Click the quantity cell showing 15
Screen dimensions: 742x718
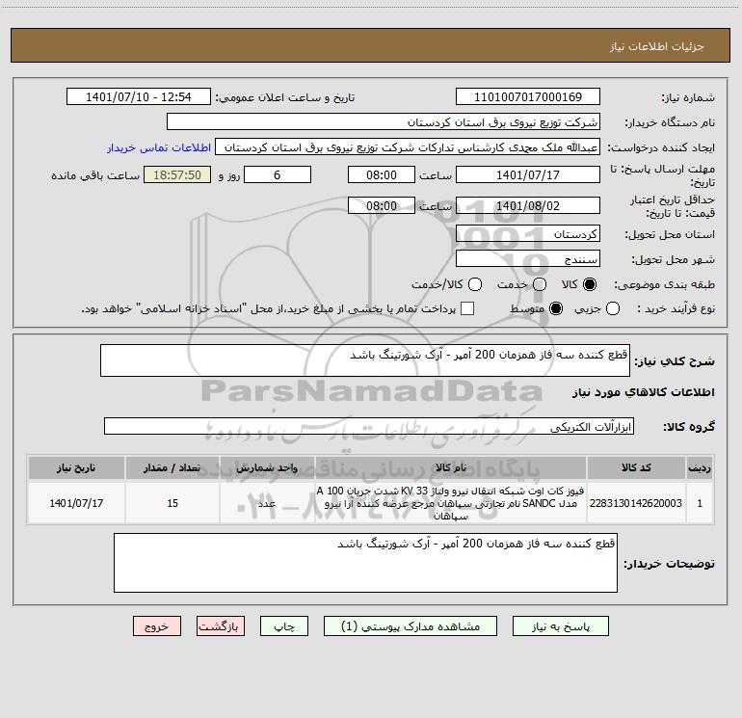click(172, 503)
